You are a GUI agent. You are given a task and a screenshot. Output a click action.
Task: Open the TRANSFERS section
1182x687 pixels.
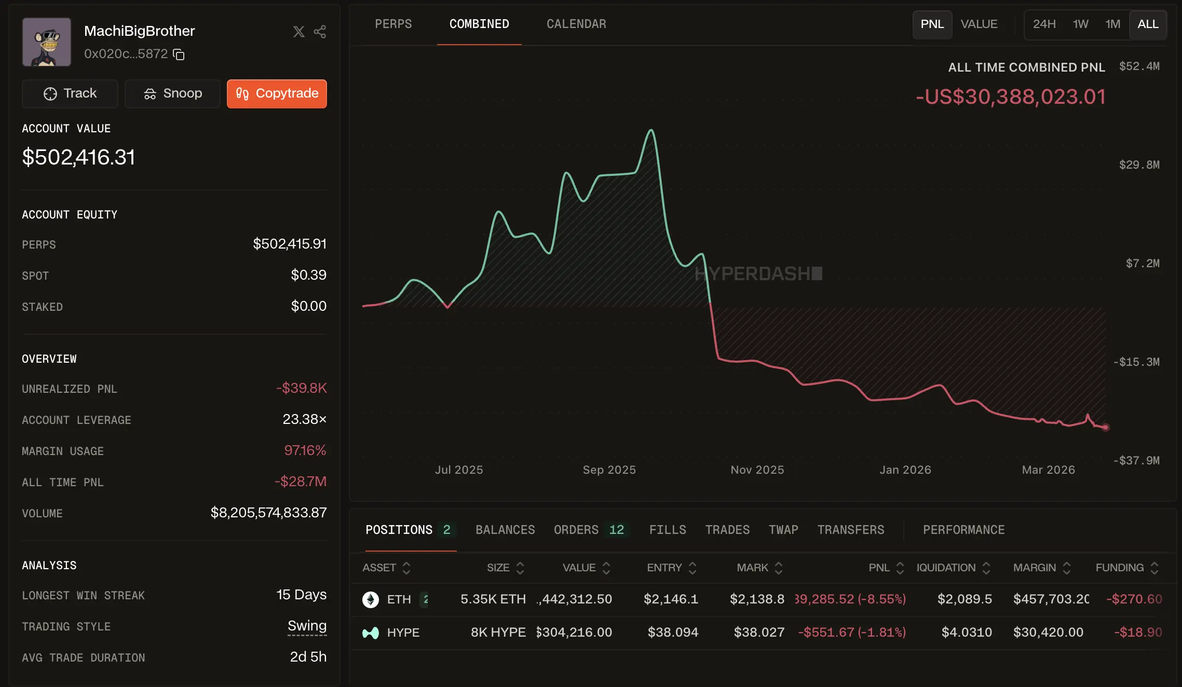click(850, 530)
